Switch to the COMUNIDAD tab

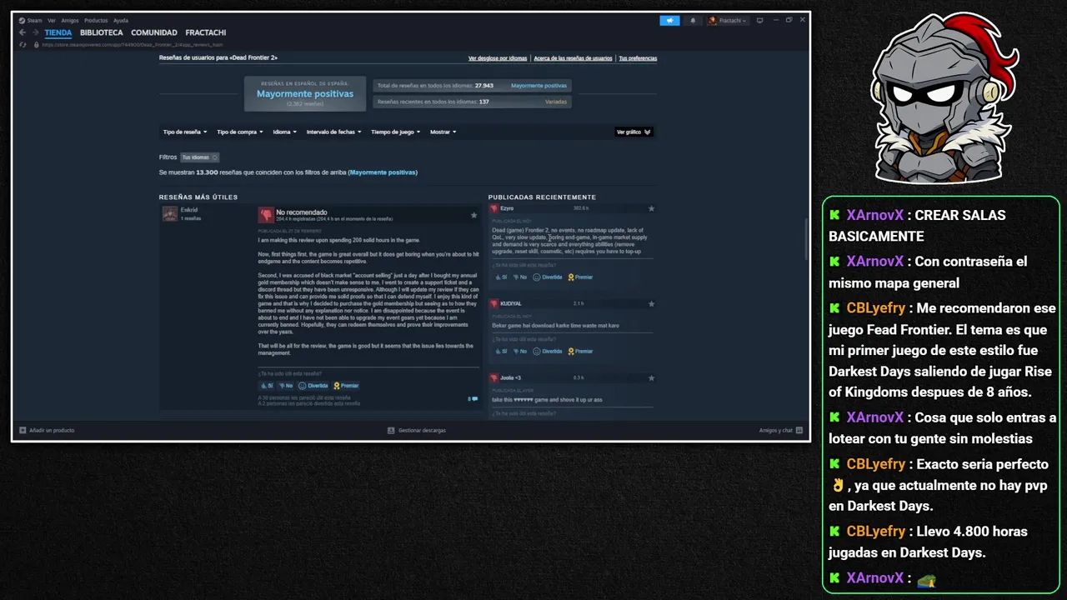154,32
